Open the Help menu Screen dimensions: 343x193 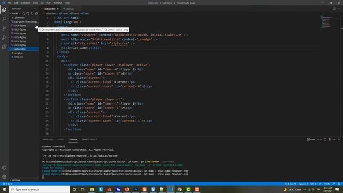[67, 3]
